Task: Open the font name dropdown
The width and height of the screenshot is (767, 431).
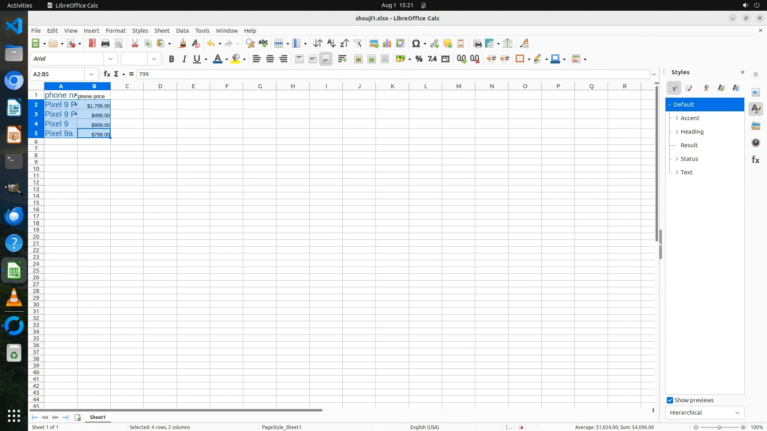Action: [111, 59]
